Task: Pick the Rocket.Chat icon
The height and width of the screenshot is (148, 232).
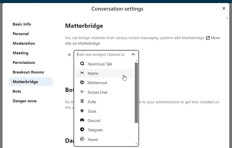Action: [82, 92]
